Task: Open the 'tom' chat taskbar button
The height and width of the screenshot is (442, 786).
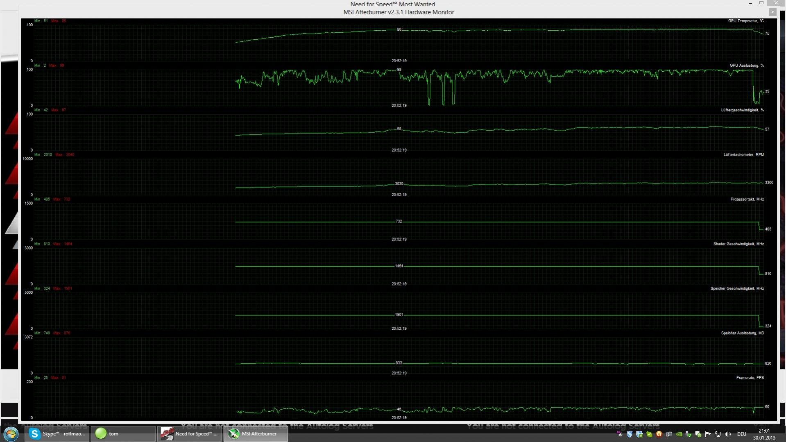Action: 123,434
